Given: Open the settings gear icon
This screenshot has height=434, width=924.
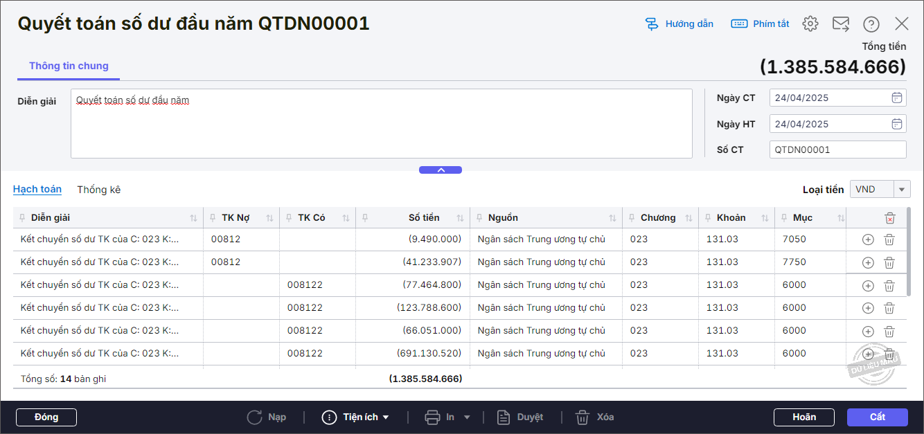Looking at the screenshot, I should click(x=810, y=24).
